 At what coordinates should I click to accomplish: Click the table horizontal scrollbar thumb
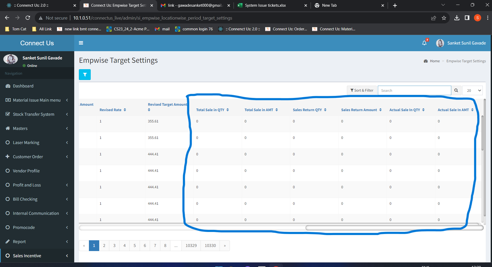coord(394,228)
